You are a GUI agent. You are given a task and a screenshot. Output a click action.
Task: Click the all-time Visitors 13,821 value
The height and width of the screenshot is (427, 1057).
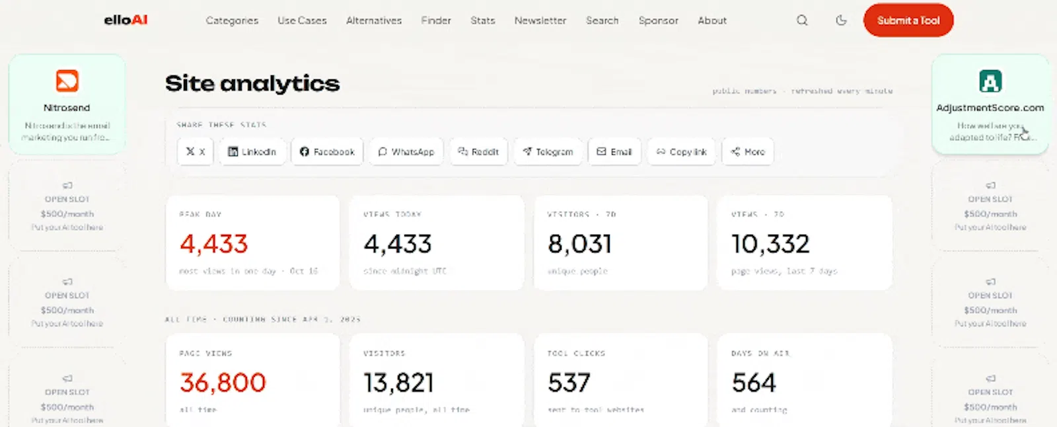pos(399,383)
